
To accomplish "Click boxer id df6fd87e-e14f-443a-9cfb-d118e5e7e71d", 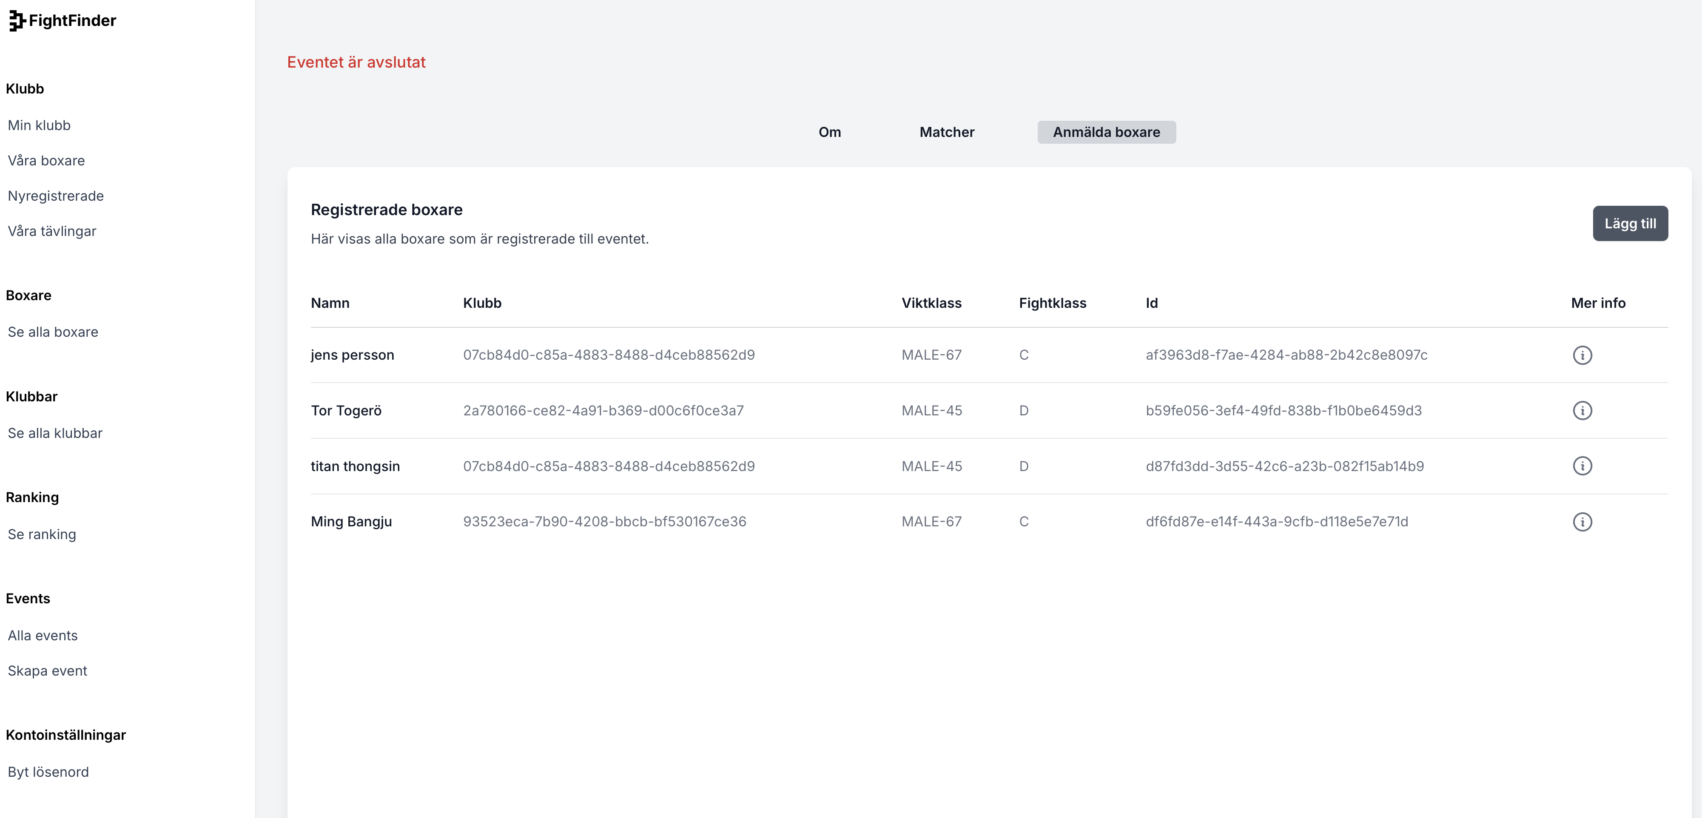I will pyautogui.click(x=1277, y=521).
